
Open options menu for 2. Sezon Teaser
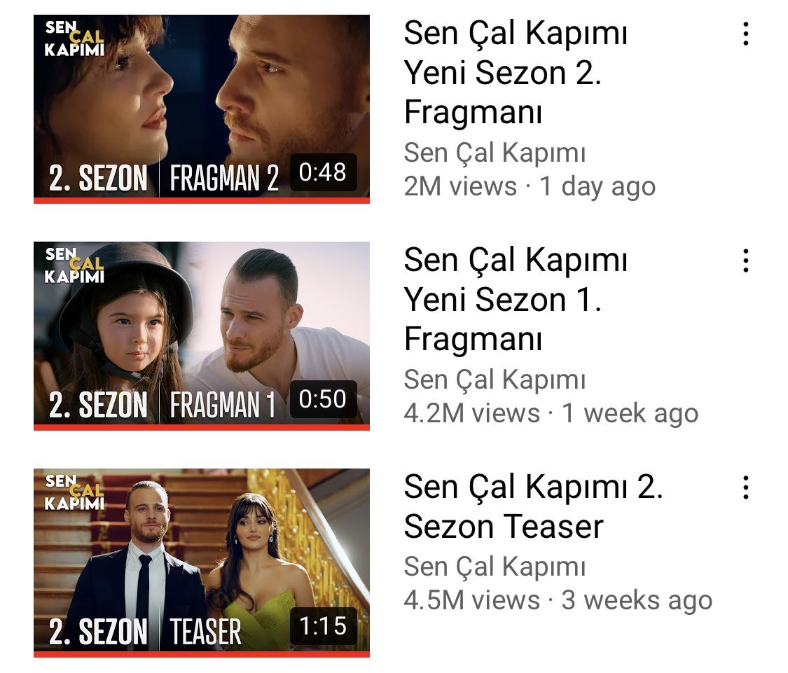click(746, 487)
